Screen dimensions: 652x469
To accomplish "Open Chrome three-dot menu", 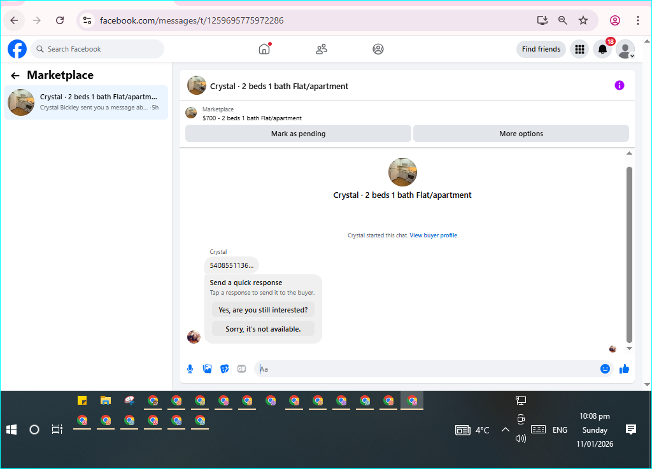I will 638,20.
